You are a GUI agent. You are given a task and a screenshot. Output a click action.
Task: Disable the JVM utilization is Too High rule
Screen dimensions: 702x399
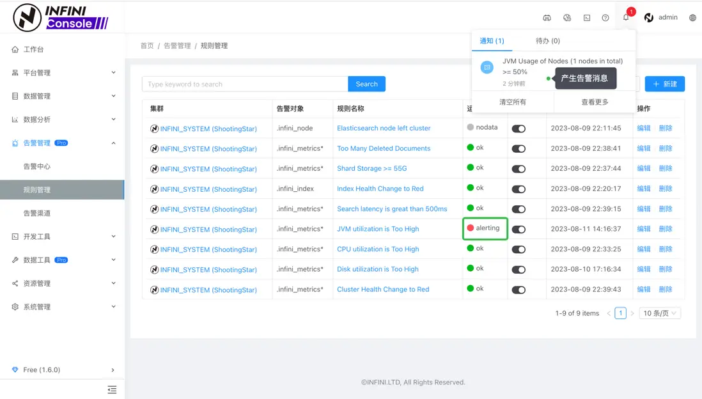pyautogui.click(x=519, y=230)
